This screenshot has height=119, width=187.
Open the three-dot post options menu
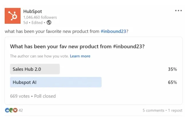coord(178,11)
